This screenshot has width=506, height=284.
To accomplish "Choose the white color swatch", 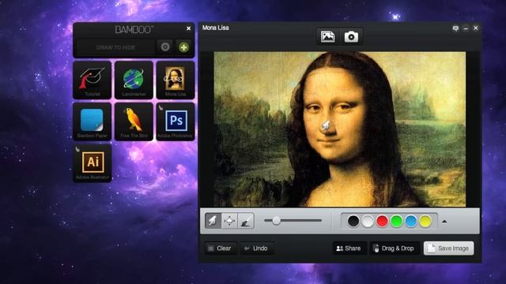I will coord(368,221).
